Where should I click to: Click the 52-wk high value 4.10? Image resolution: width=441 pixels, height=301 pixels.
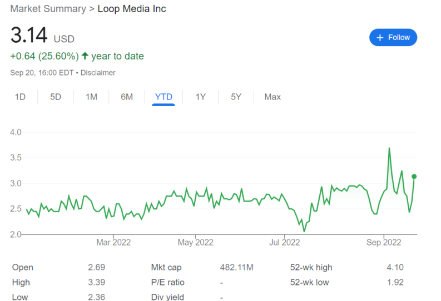coord(395,267)
